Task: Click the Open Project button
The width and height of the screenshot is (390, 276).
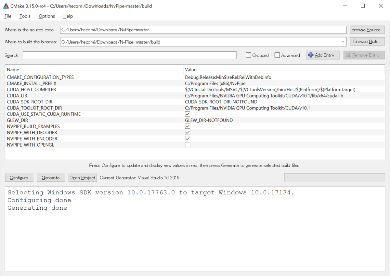Action: [83, 178]
